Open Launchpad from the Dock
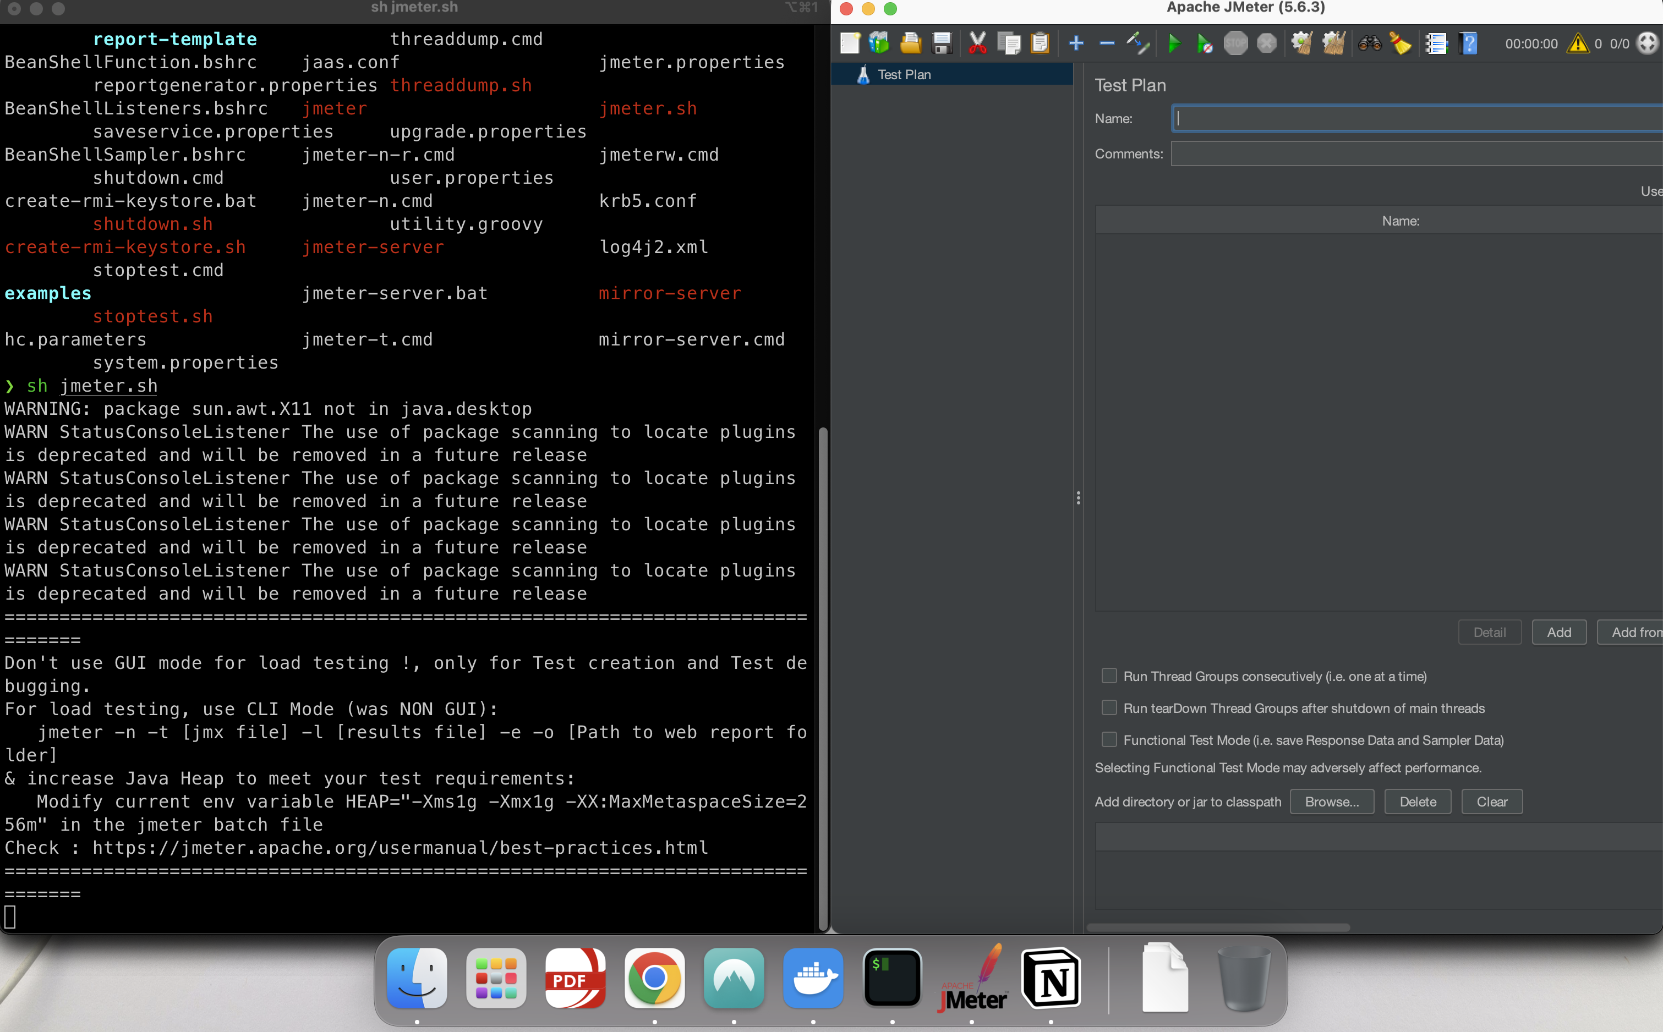Viewport: 1663px width, 1032px height. [x=496, y=978]
